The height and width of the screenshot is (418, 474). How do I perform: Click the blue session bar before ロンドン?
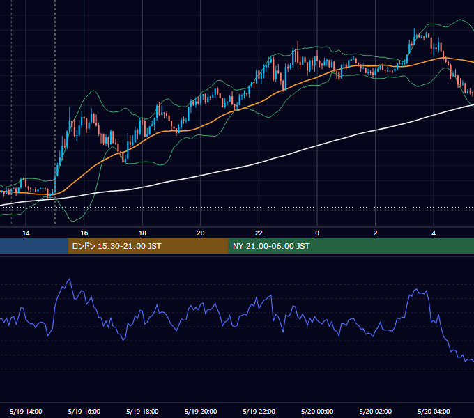point(34,246)
